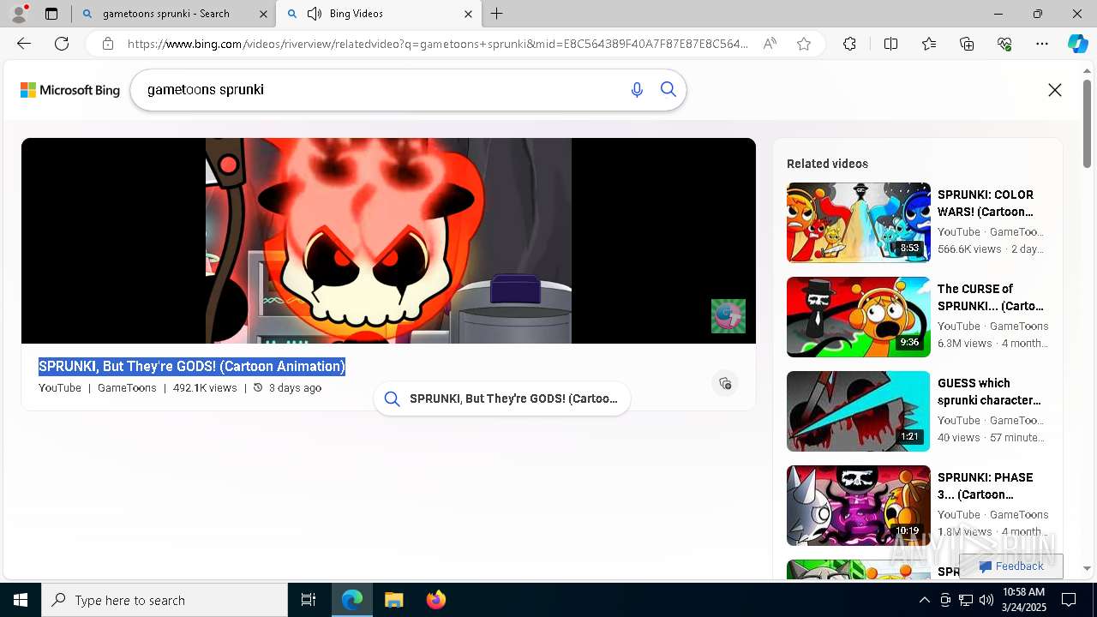This screenshot has width=1097, height=617.
Task: Click the browser back arrow
Action: point(24,44)
